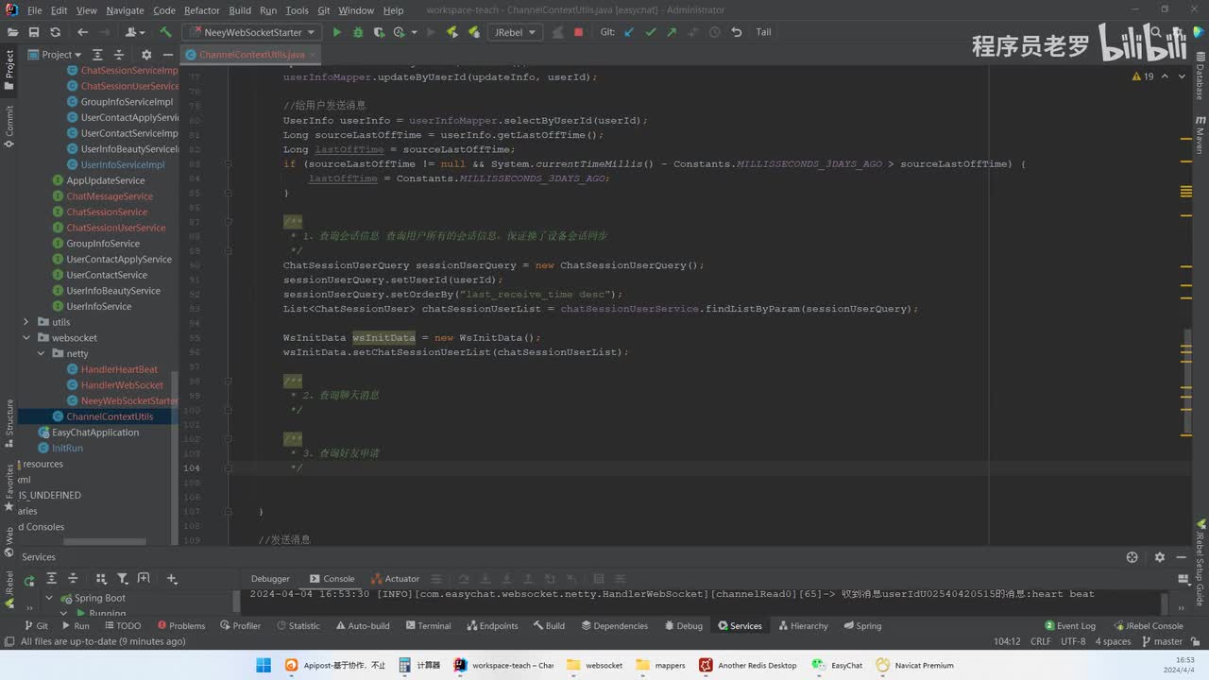Click the 4 spaces indent setting

click(x=1113, y=641)
